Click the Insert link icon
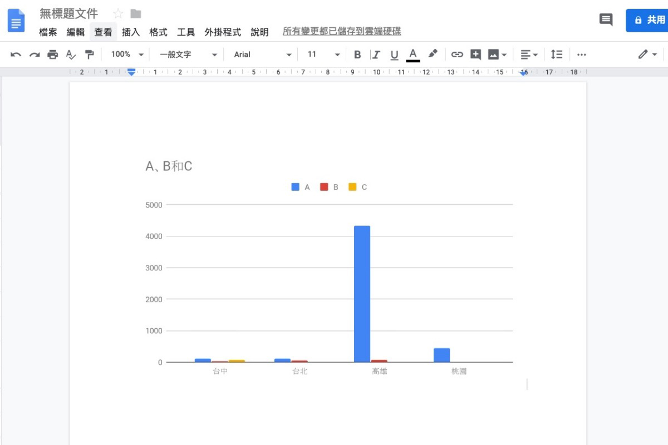668x445 pixels. [x=458, y=54]
